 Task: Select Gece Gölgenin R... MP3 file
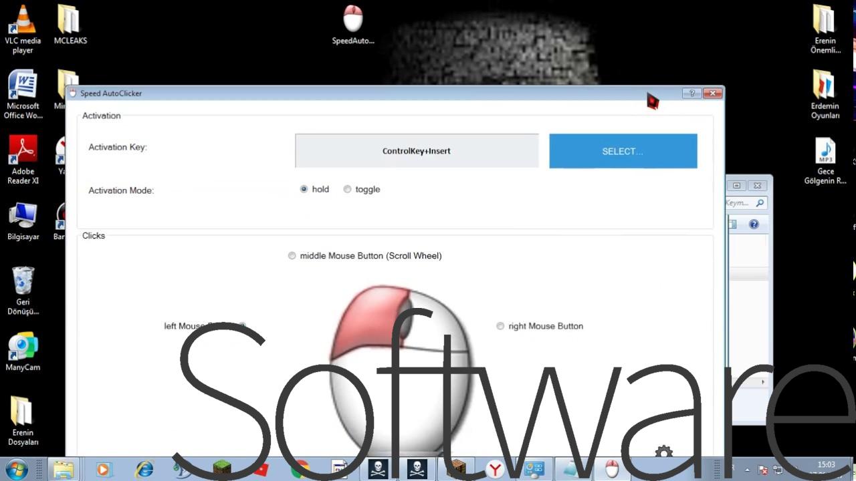pyautogui.click(x=825, y=160)
